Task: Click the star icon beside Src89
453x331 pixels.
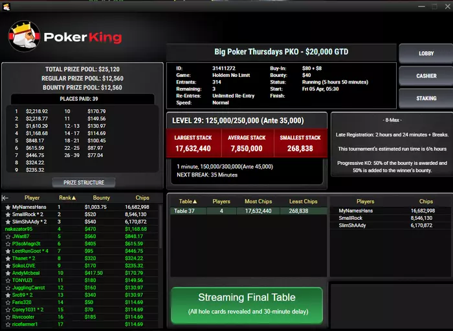Action: 8,295
